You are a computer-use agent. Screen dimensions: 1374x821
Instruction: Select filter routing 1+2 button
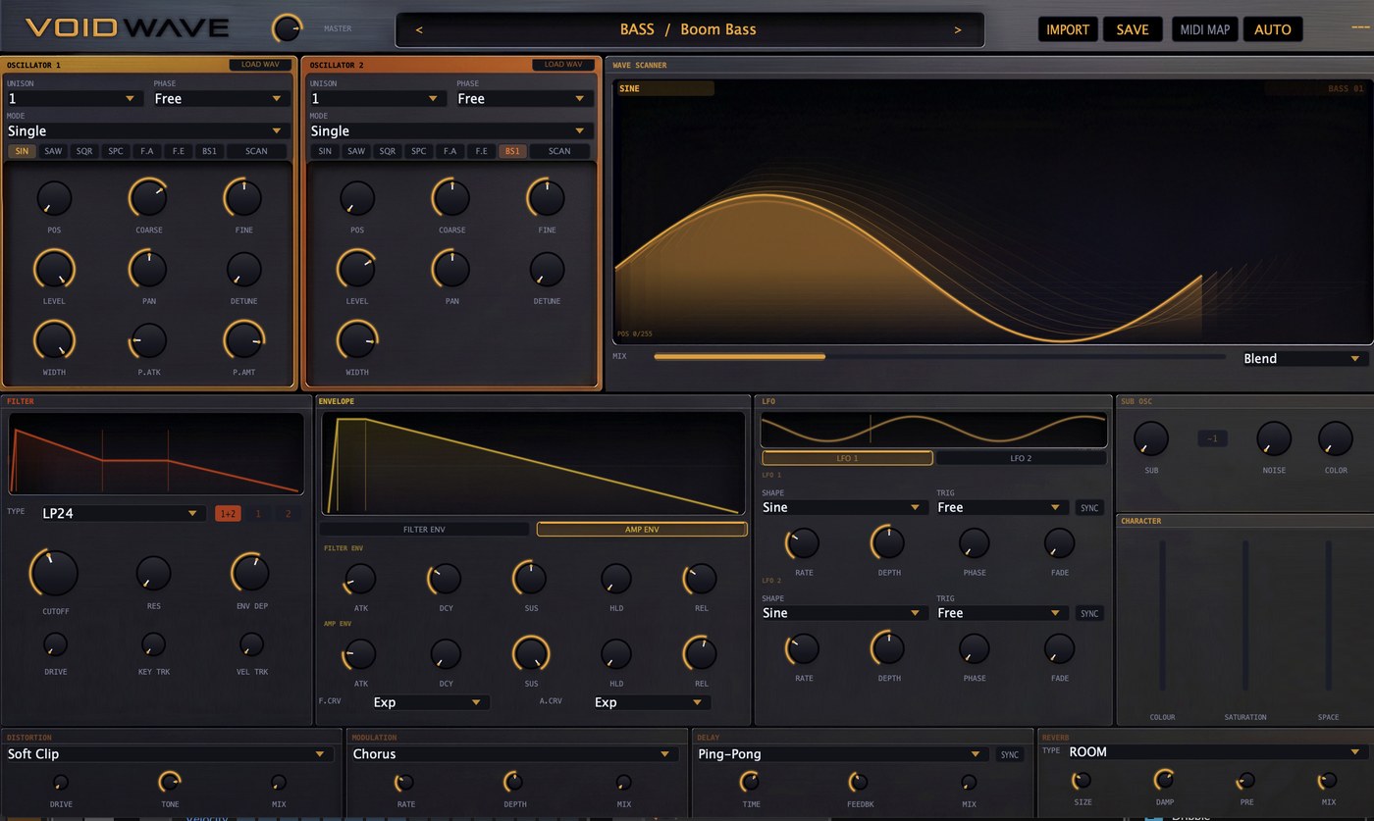(x=228, y=513)
